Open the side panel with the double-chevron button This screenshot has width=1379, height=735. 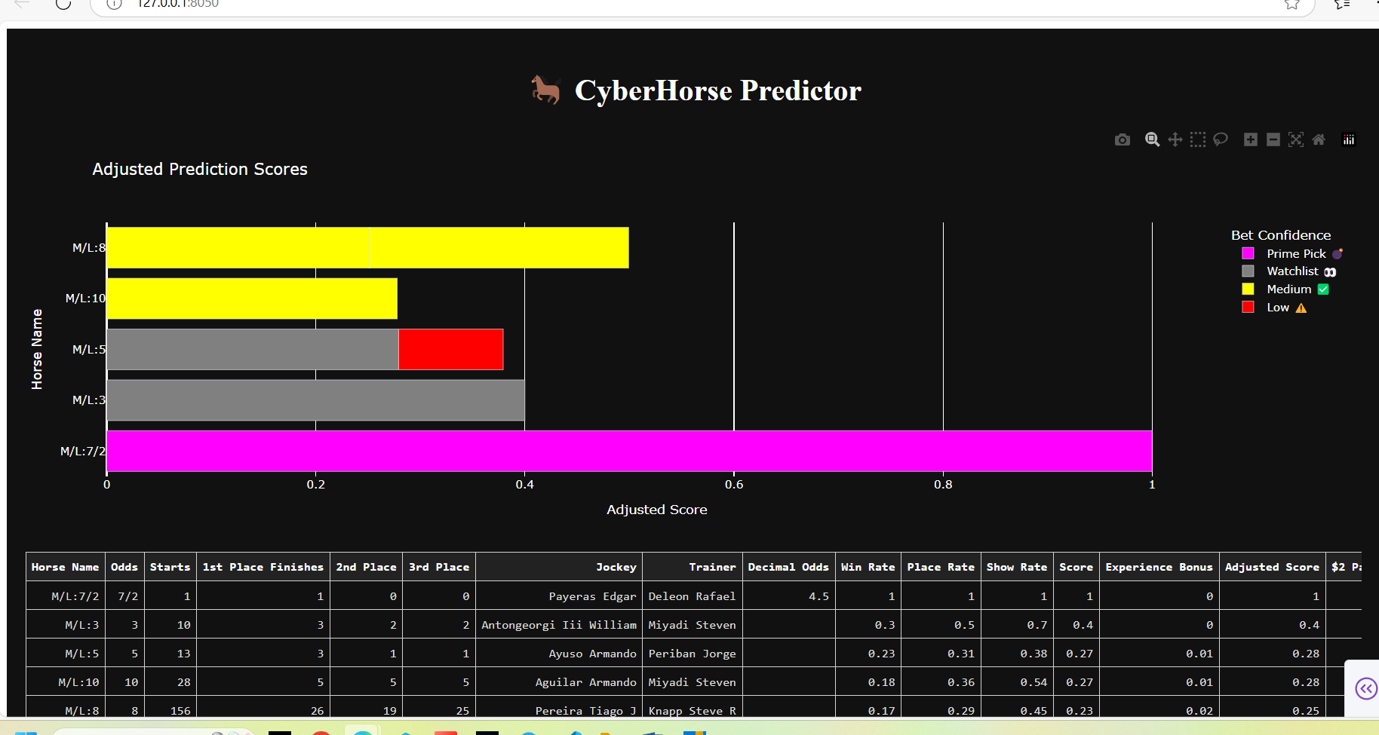pyautogui.click(x=1366, y=688)
